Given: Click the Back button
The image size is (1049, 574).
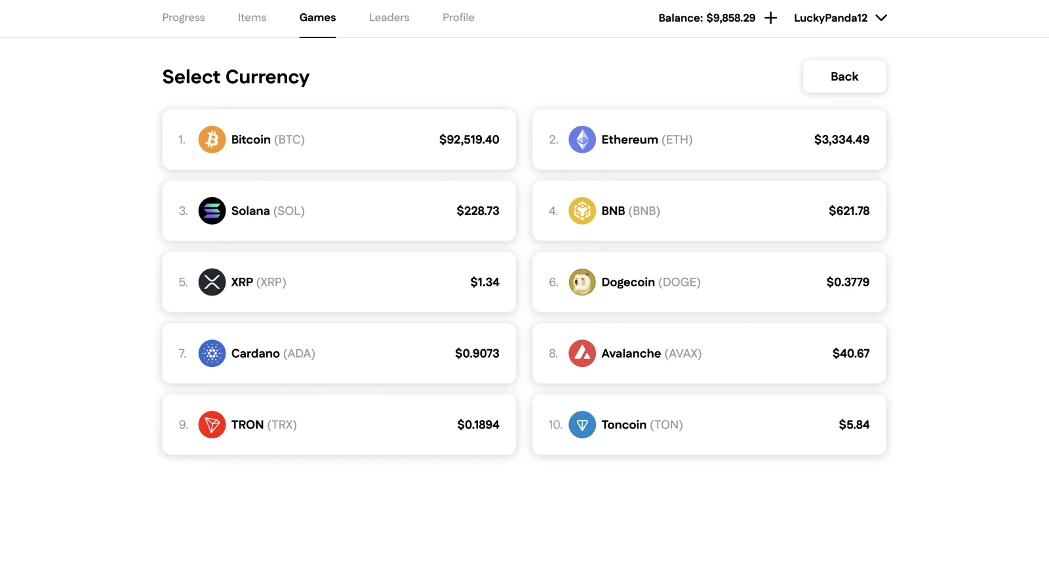Looking at the screenshot, I should (844, 77).
